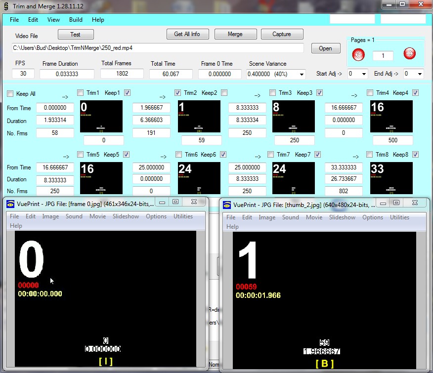Click the FPS value field
The height and width of the screenshot is (373, 433).
pos(23,74)
